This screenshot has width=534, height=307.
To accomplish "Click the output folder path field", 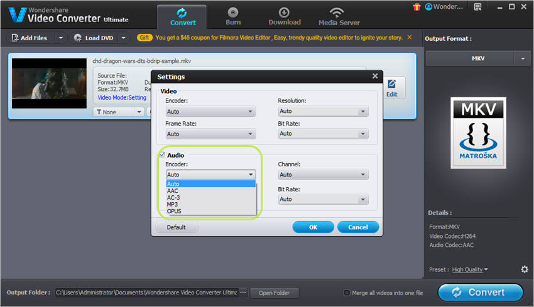I will (x=146, y=293).
